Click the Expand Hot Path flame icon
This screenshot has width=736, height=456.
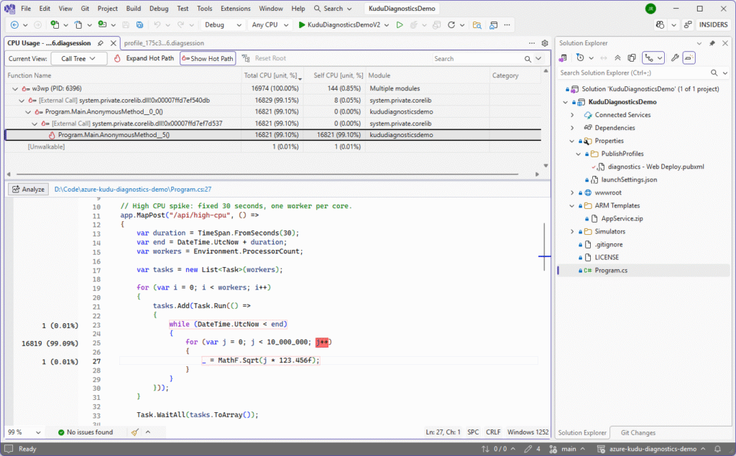pos(118,58)
